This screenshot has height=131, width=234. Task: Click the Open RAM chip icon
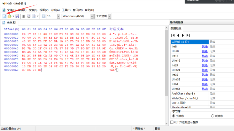click(x=23, y=16)
